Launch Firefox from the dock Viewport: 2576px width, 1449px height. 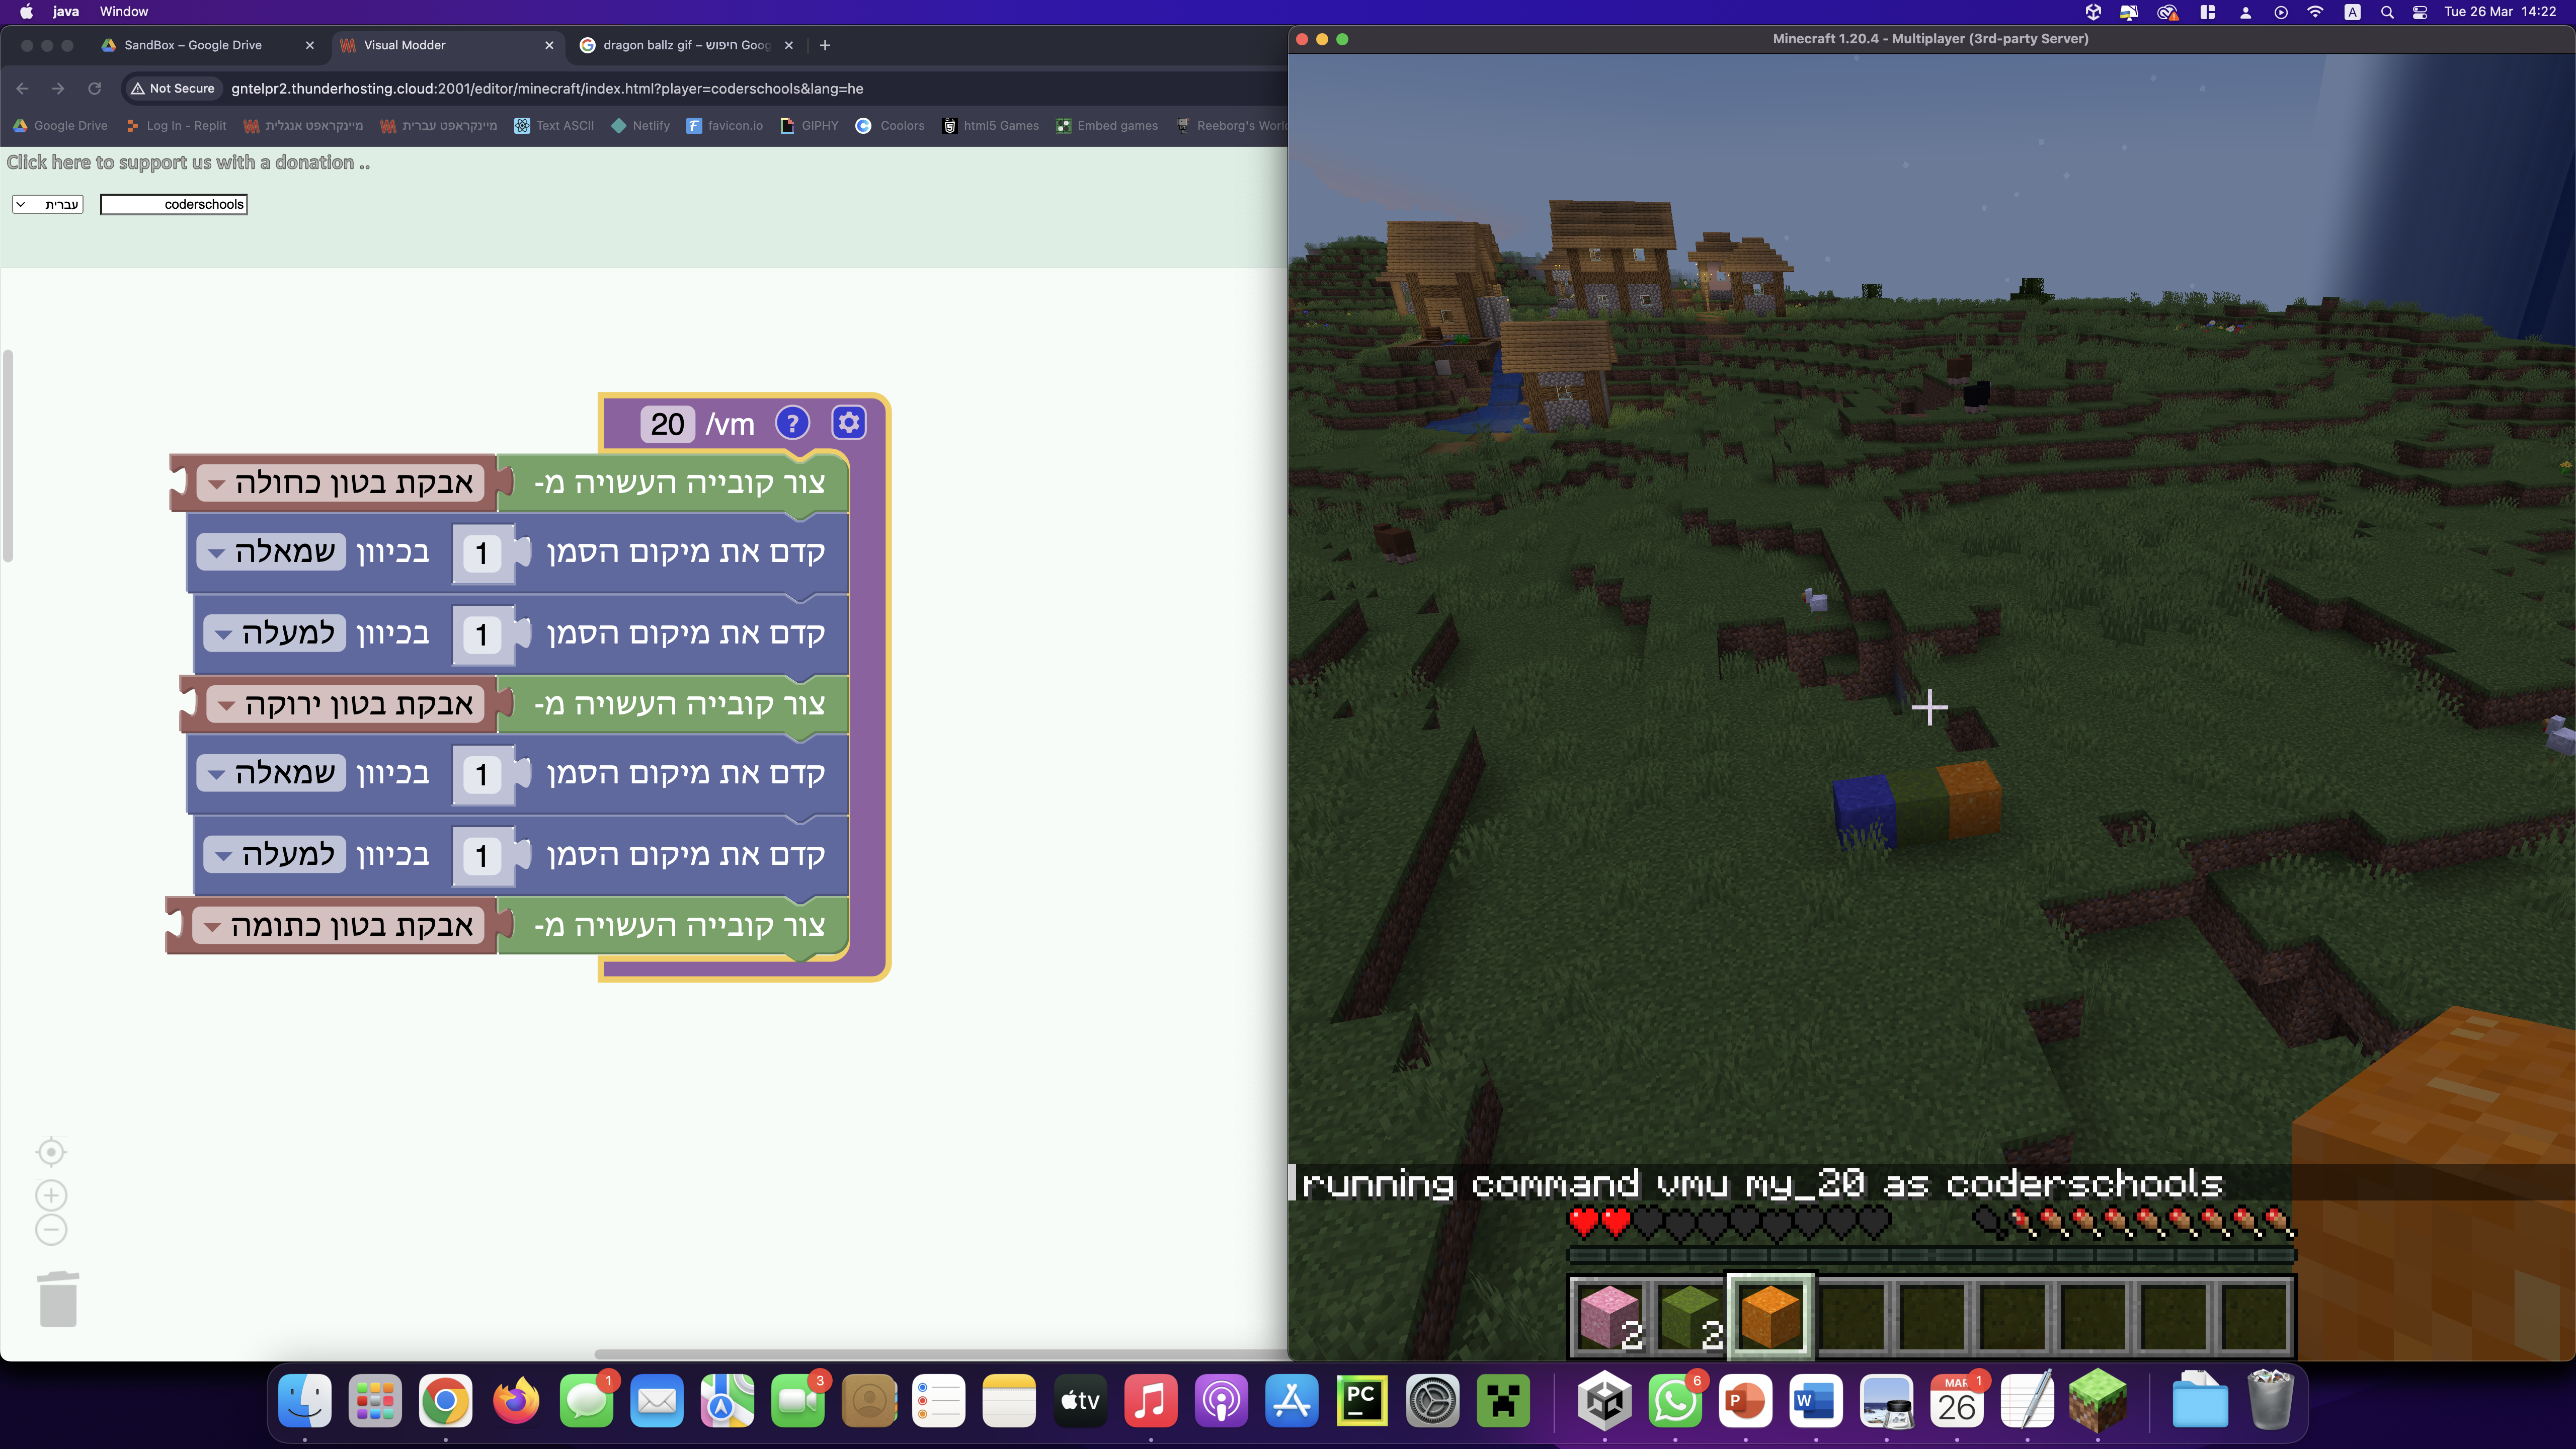click(x=516, y=1401)
